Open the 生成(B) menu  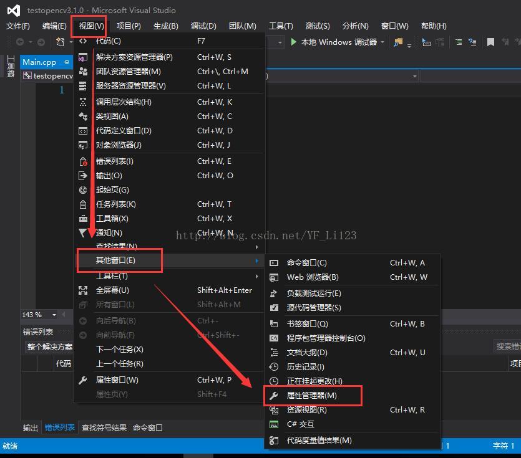coord(166,26)
